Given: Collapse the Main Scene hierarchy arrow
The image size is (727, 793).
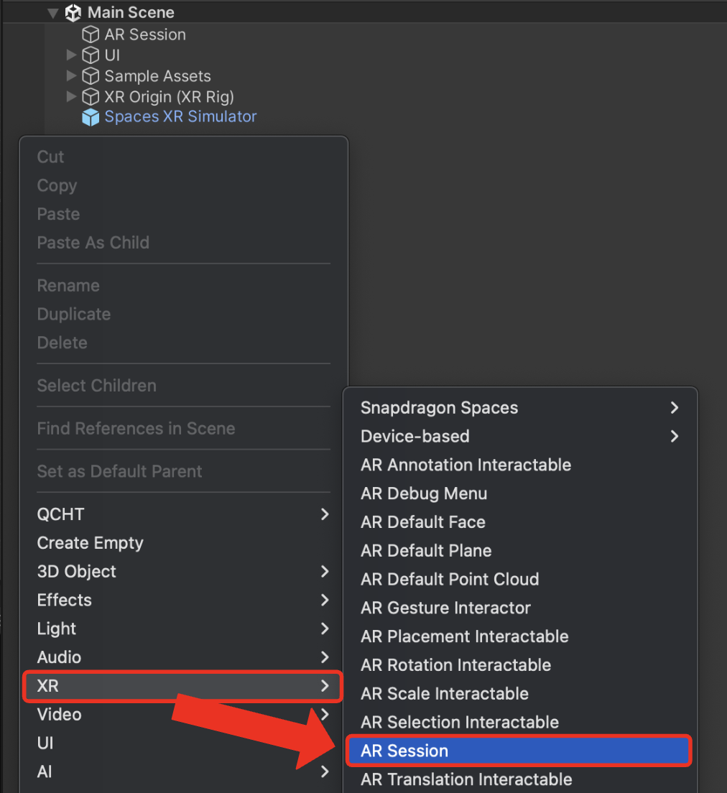Looking at the screenshot, I should [53, 13].
